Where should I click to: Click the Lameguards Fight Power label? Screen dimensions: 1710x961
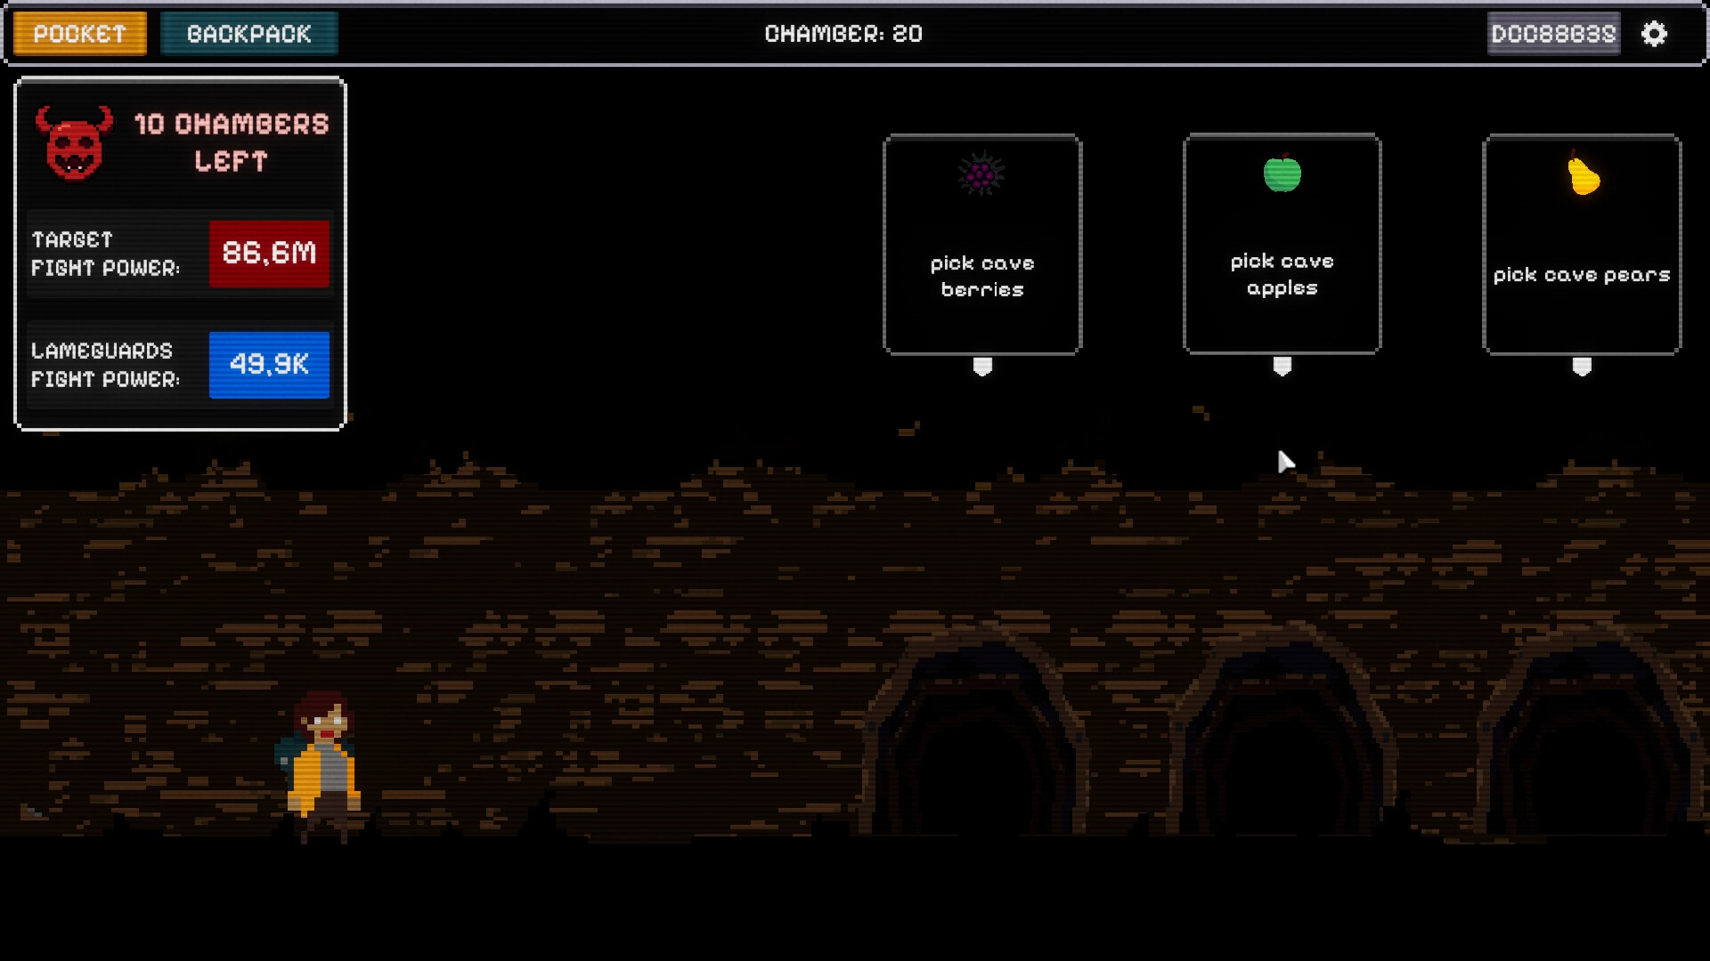click(x=105, y=365)
